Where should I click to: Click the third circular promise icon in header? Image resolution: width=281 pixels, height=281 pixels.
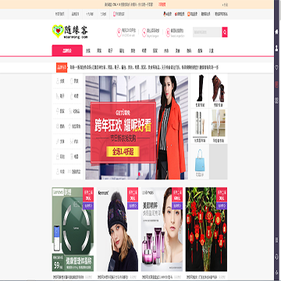coord(168,32)
